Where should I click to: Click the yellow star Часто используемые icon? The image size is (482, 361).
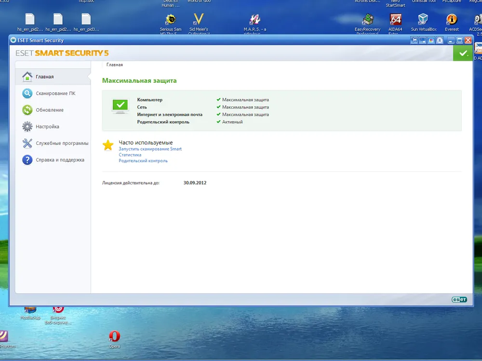[x=108, y=145]
